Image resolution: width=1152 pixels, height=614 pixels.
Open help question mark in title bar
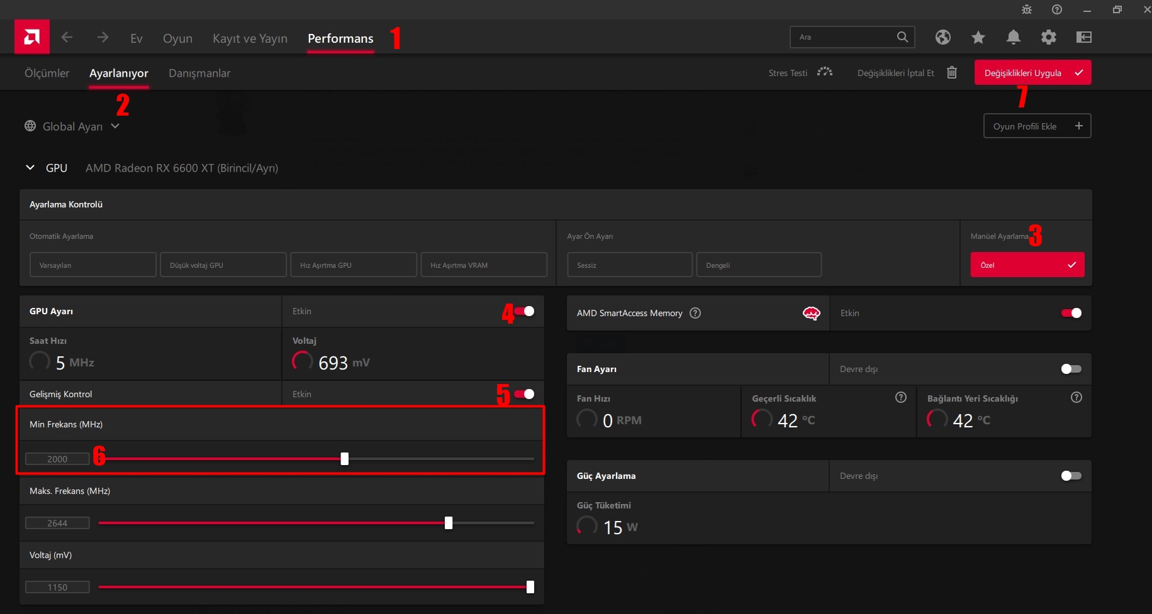pos(1057,9)
